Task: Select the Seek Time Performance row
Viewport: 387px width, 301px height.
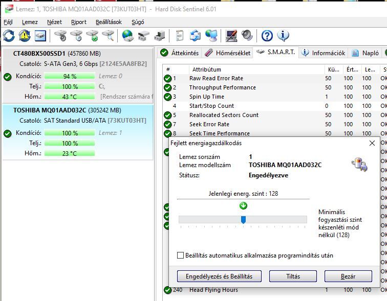Action: click(275, 133)
